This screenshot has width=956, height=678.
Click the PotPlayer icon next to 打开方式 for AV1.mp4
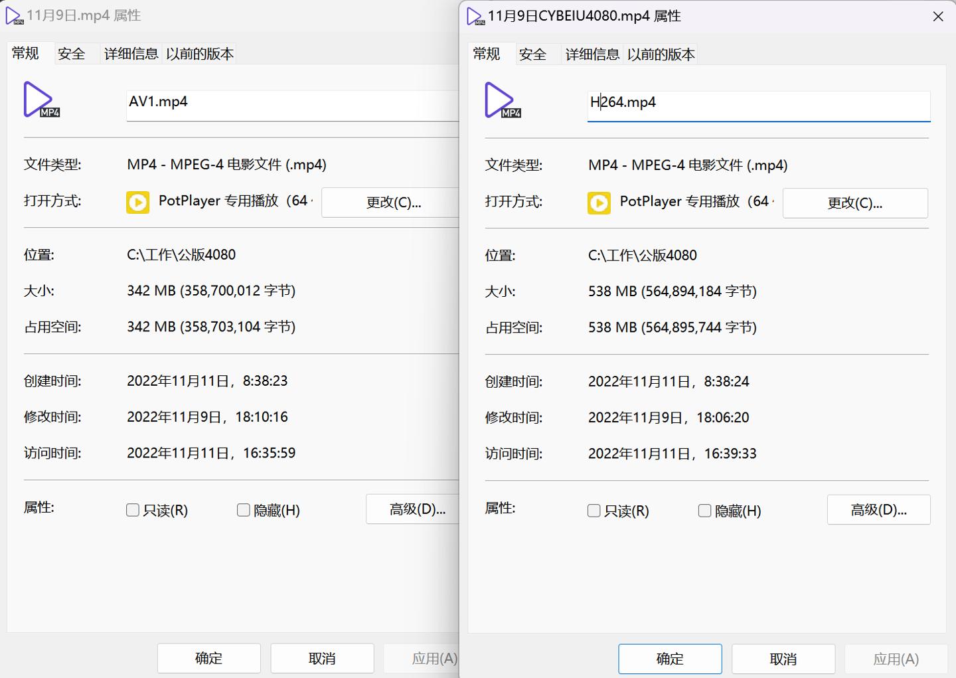pyautogui.click(x=137, y=202)
